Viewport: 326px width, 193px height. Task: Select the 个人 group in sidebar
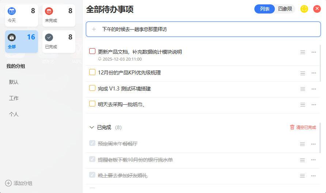pos(14,114)
